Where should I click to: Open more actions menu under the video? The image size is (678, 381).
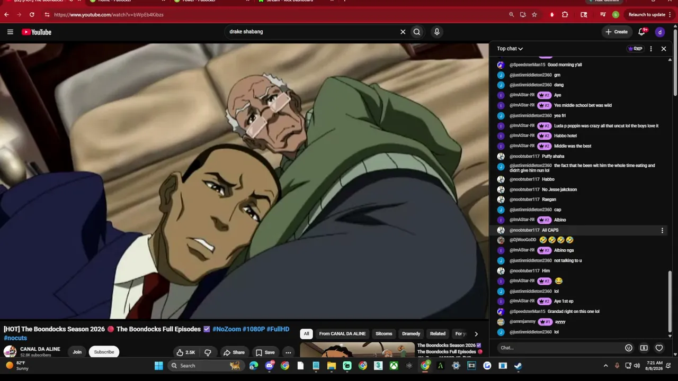pyautogui.click(x=288, y=352)
